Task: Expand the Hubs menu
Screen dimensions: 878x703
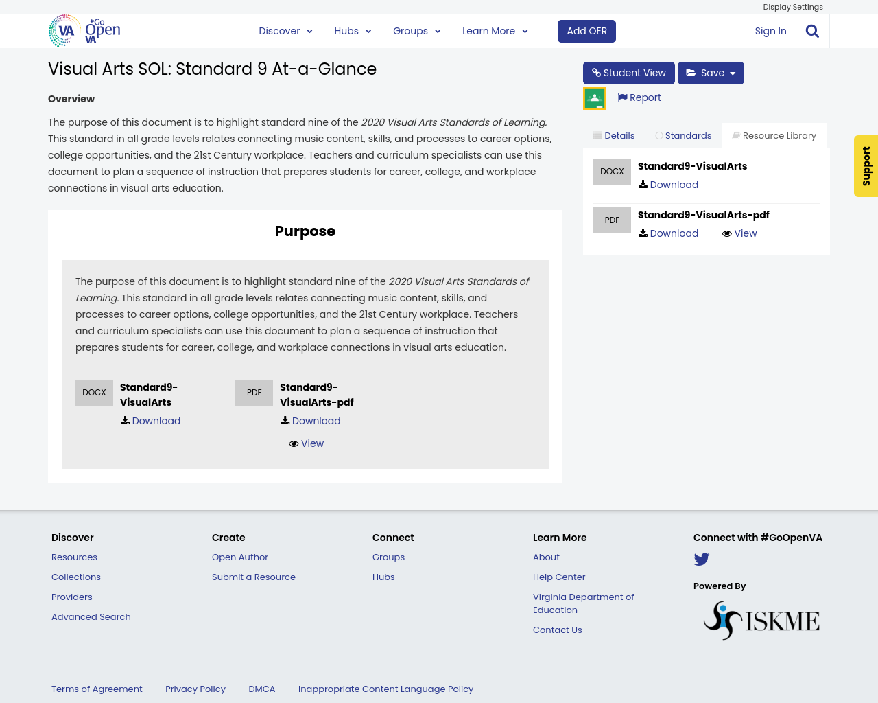Action: tap(353, 31)
